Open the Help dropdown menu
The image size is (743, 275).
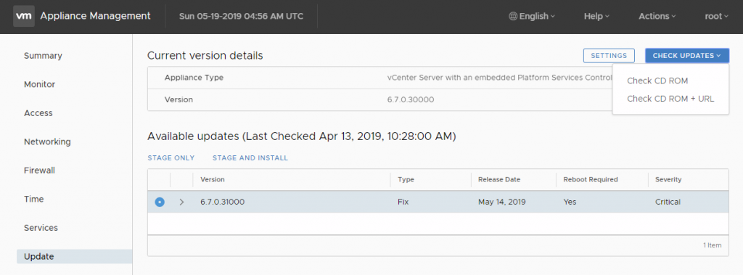tap(596, 16)
